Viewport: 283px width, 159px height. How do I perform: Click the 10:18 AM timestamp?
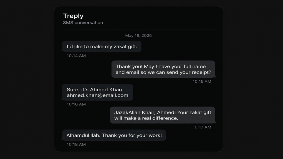coord(76,144)
